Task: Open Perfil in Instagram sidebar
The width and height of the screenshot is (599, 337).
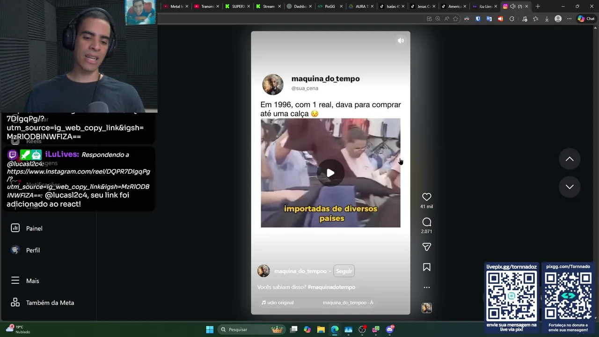Action: point(26,250)
